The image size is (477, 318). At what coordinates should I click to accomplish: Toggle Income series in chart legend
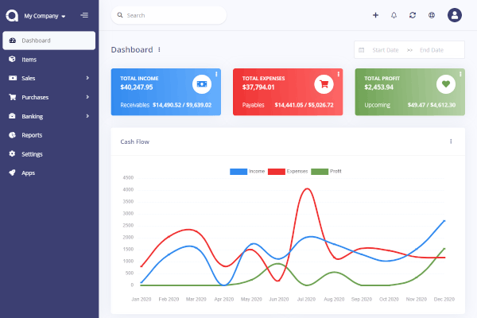click(247, 172)
